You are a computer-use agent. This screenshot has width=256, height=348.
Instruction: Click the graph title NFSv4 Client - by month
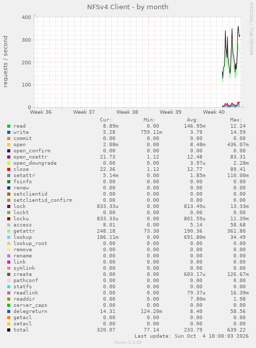pyautogui.click(x=128, y=7)
